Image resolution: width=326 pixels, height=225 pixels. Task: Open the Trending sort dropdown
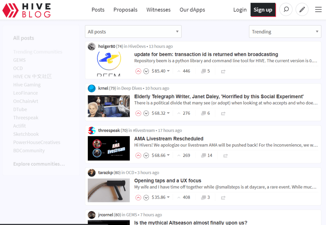[285, 31]
